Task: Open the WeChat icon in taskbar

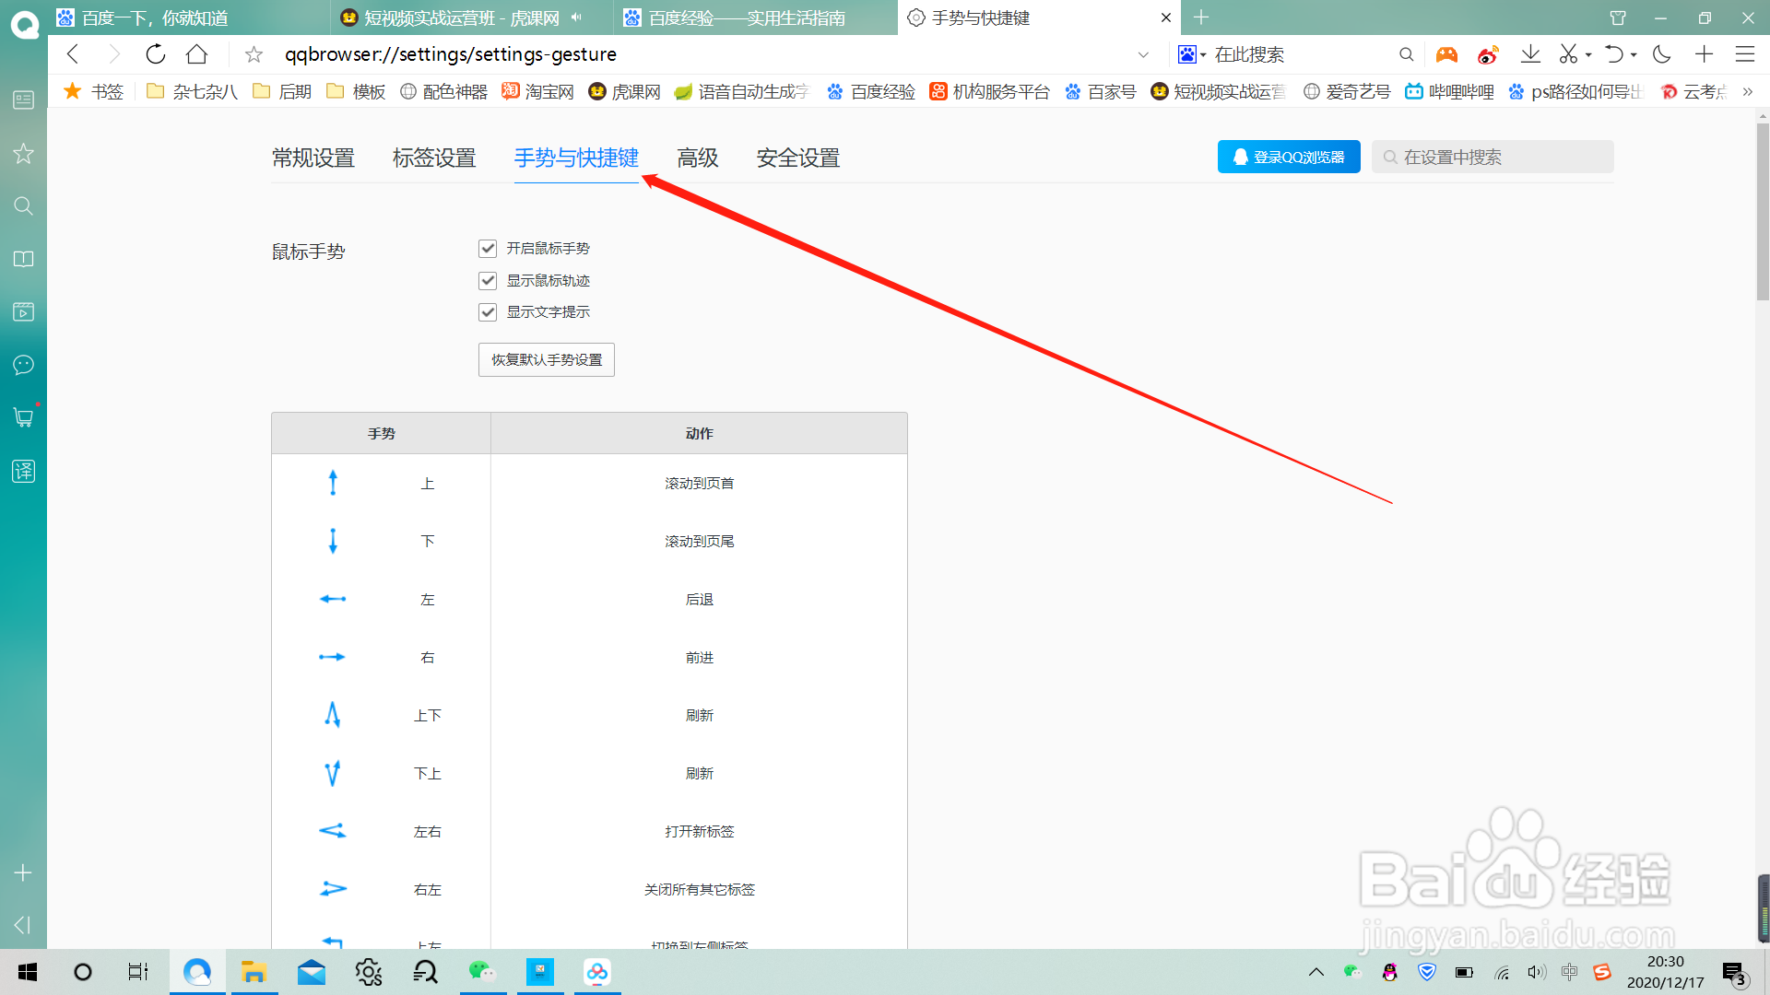Action: [482, 972]
